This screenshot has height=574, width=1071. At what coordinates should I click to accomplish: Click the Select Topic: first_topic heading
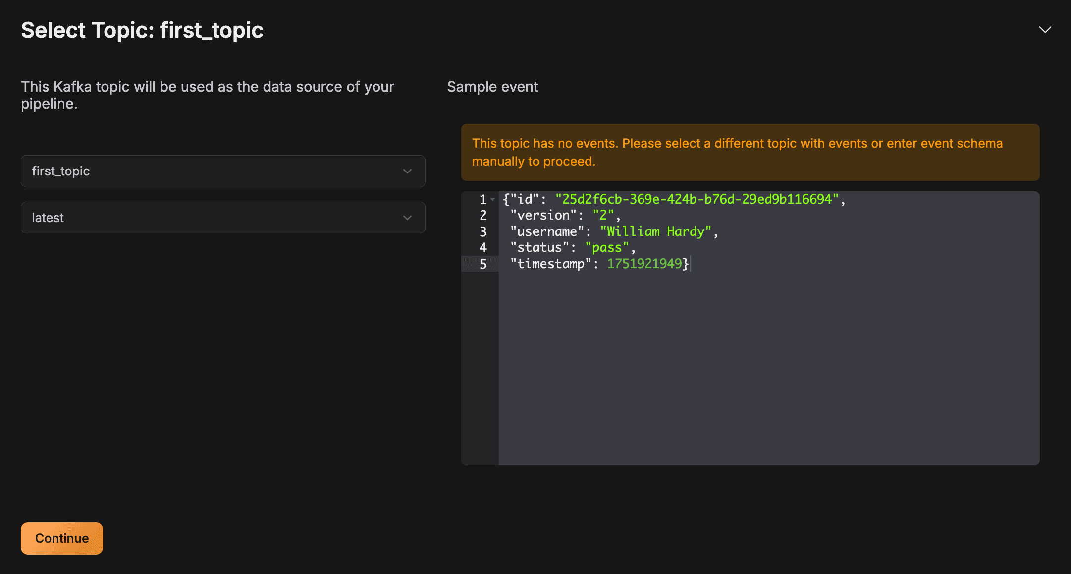point(142,30)
